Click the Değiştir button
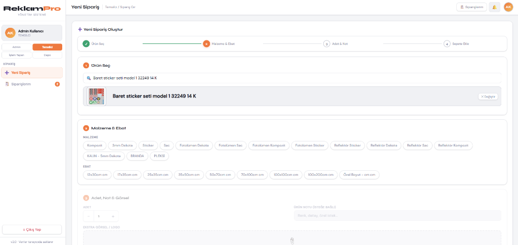Image resolution: width=518 pixels, height=245 pixels. pyautogui.click(x=488, y=96)
